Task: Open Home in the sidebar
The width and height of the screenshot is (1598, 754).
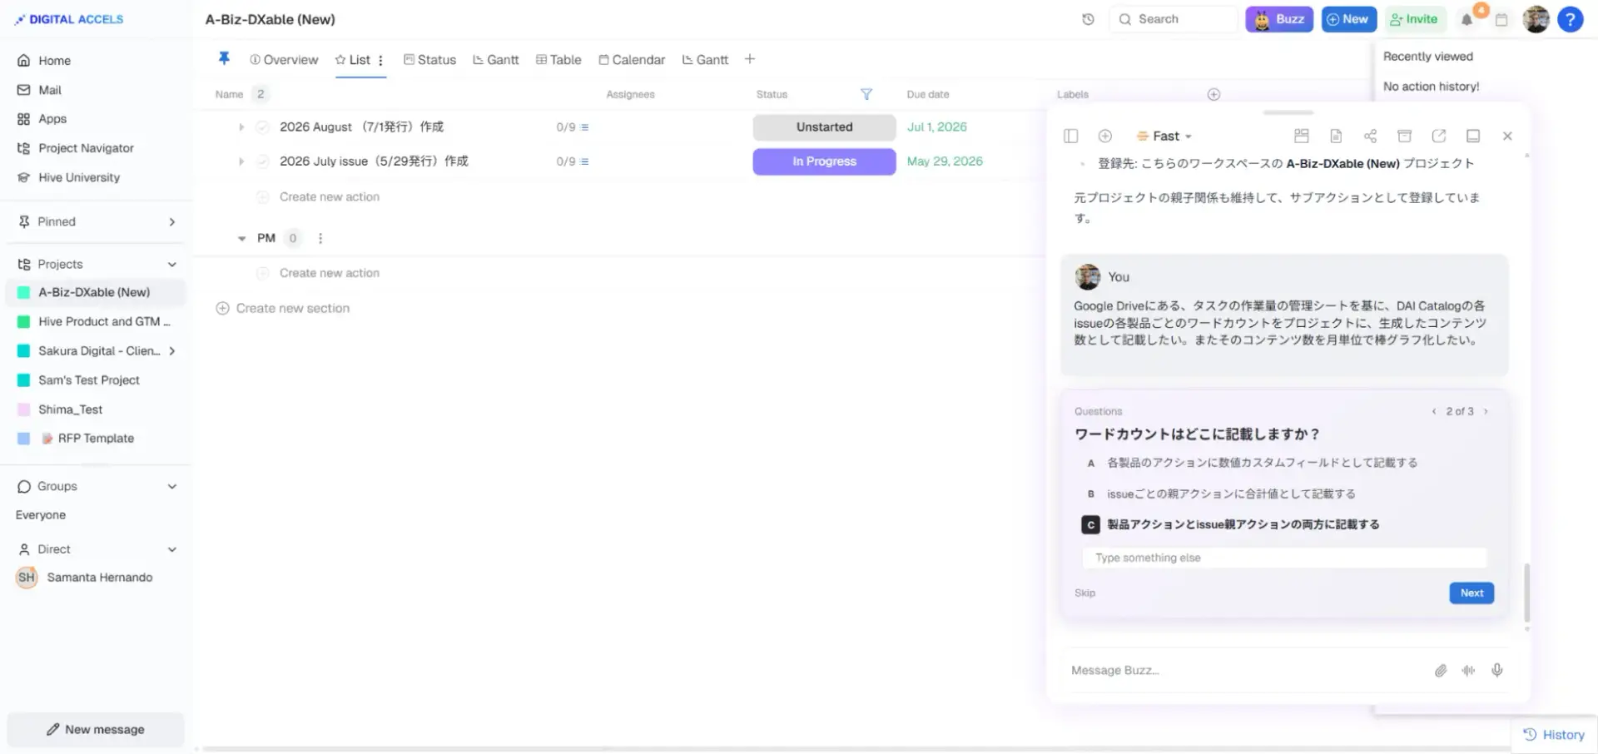Action: pos(55,61)
